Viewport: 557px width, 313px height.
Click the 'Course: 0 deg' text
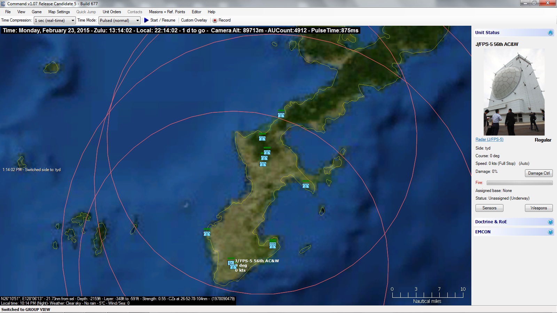click(x=487, y=156)
